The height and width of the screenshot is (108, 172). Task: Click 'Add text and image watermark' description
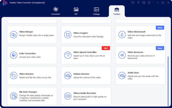coord(144,37)
